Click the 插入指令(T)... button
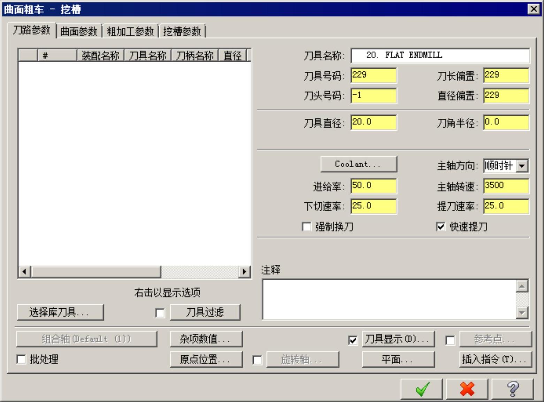This screenshot has width=544, height=402. click(x=496, y=359)
